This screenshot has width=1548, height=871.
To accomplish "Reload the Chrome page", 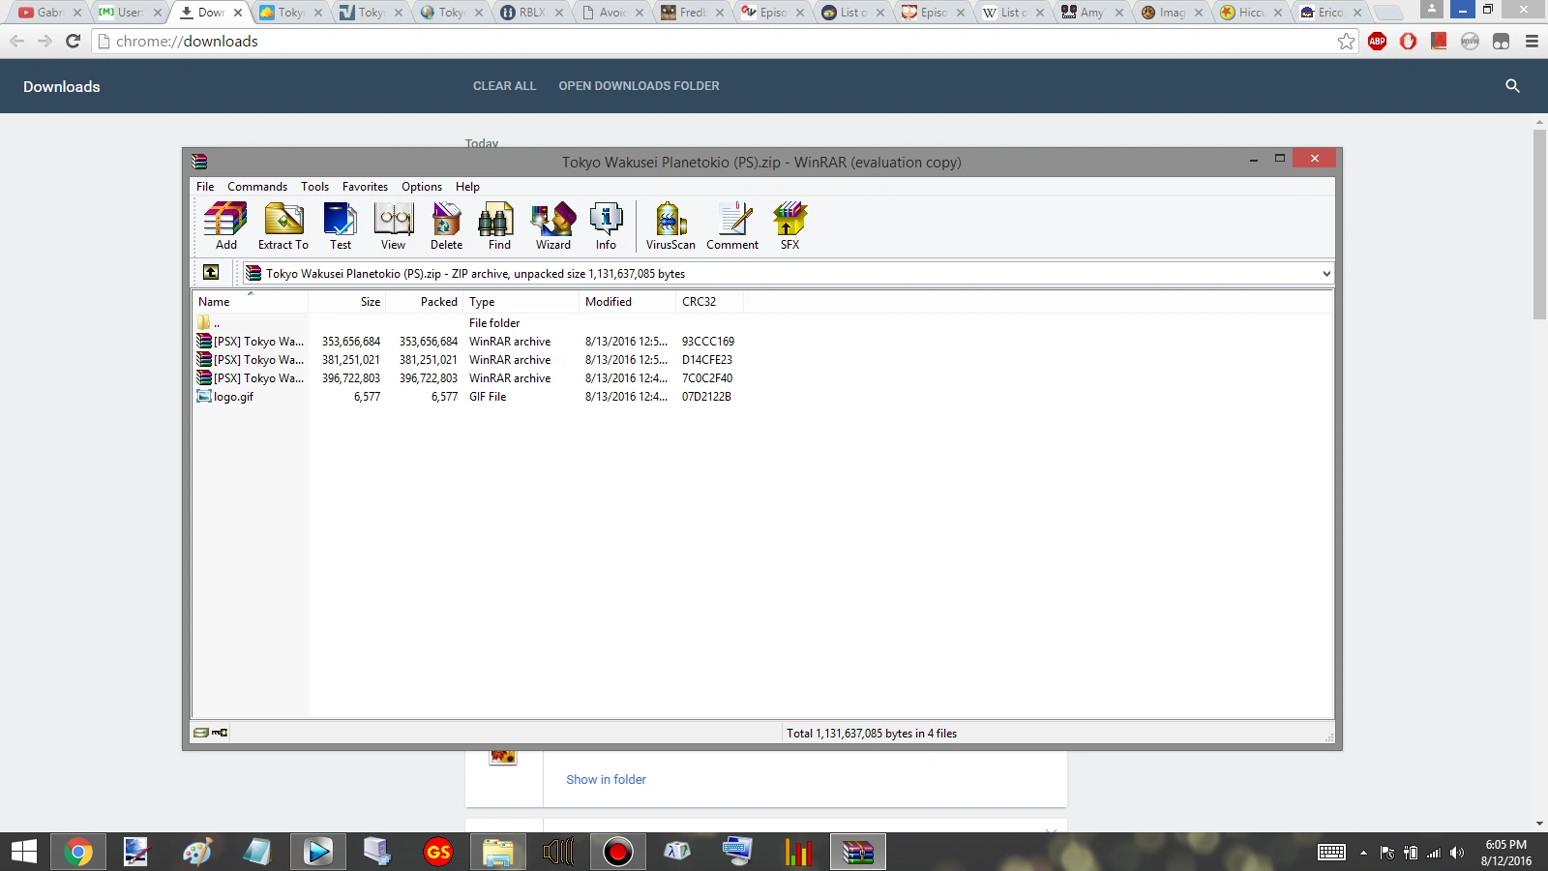I will pos(73,41).
